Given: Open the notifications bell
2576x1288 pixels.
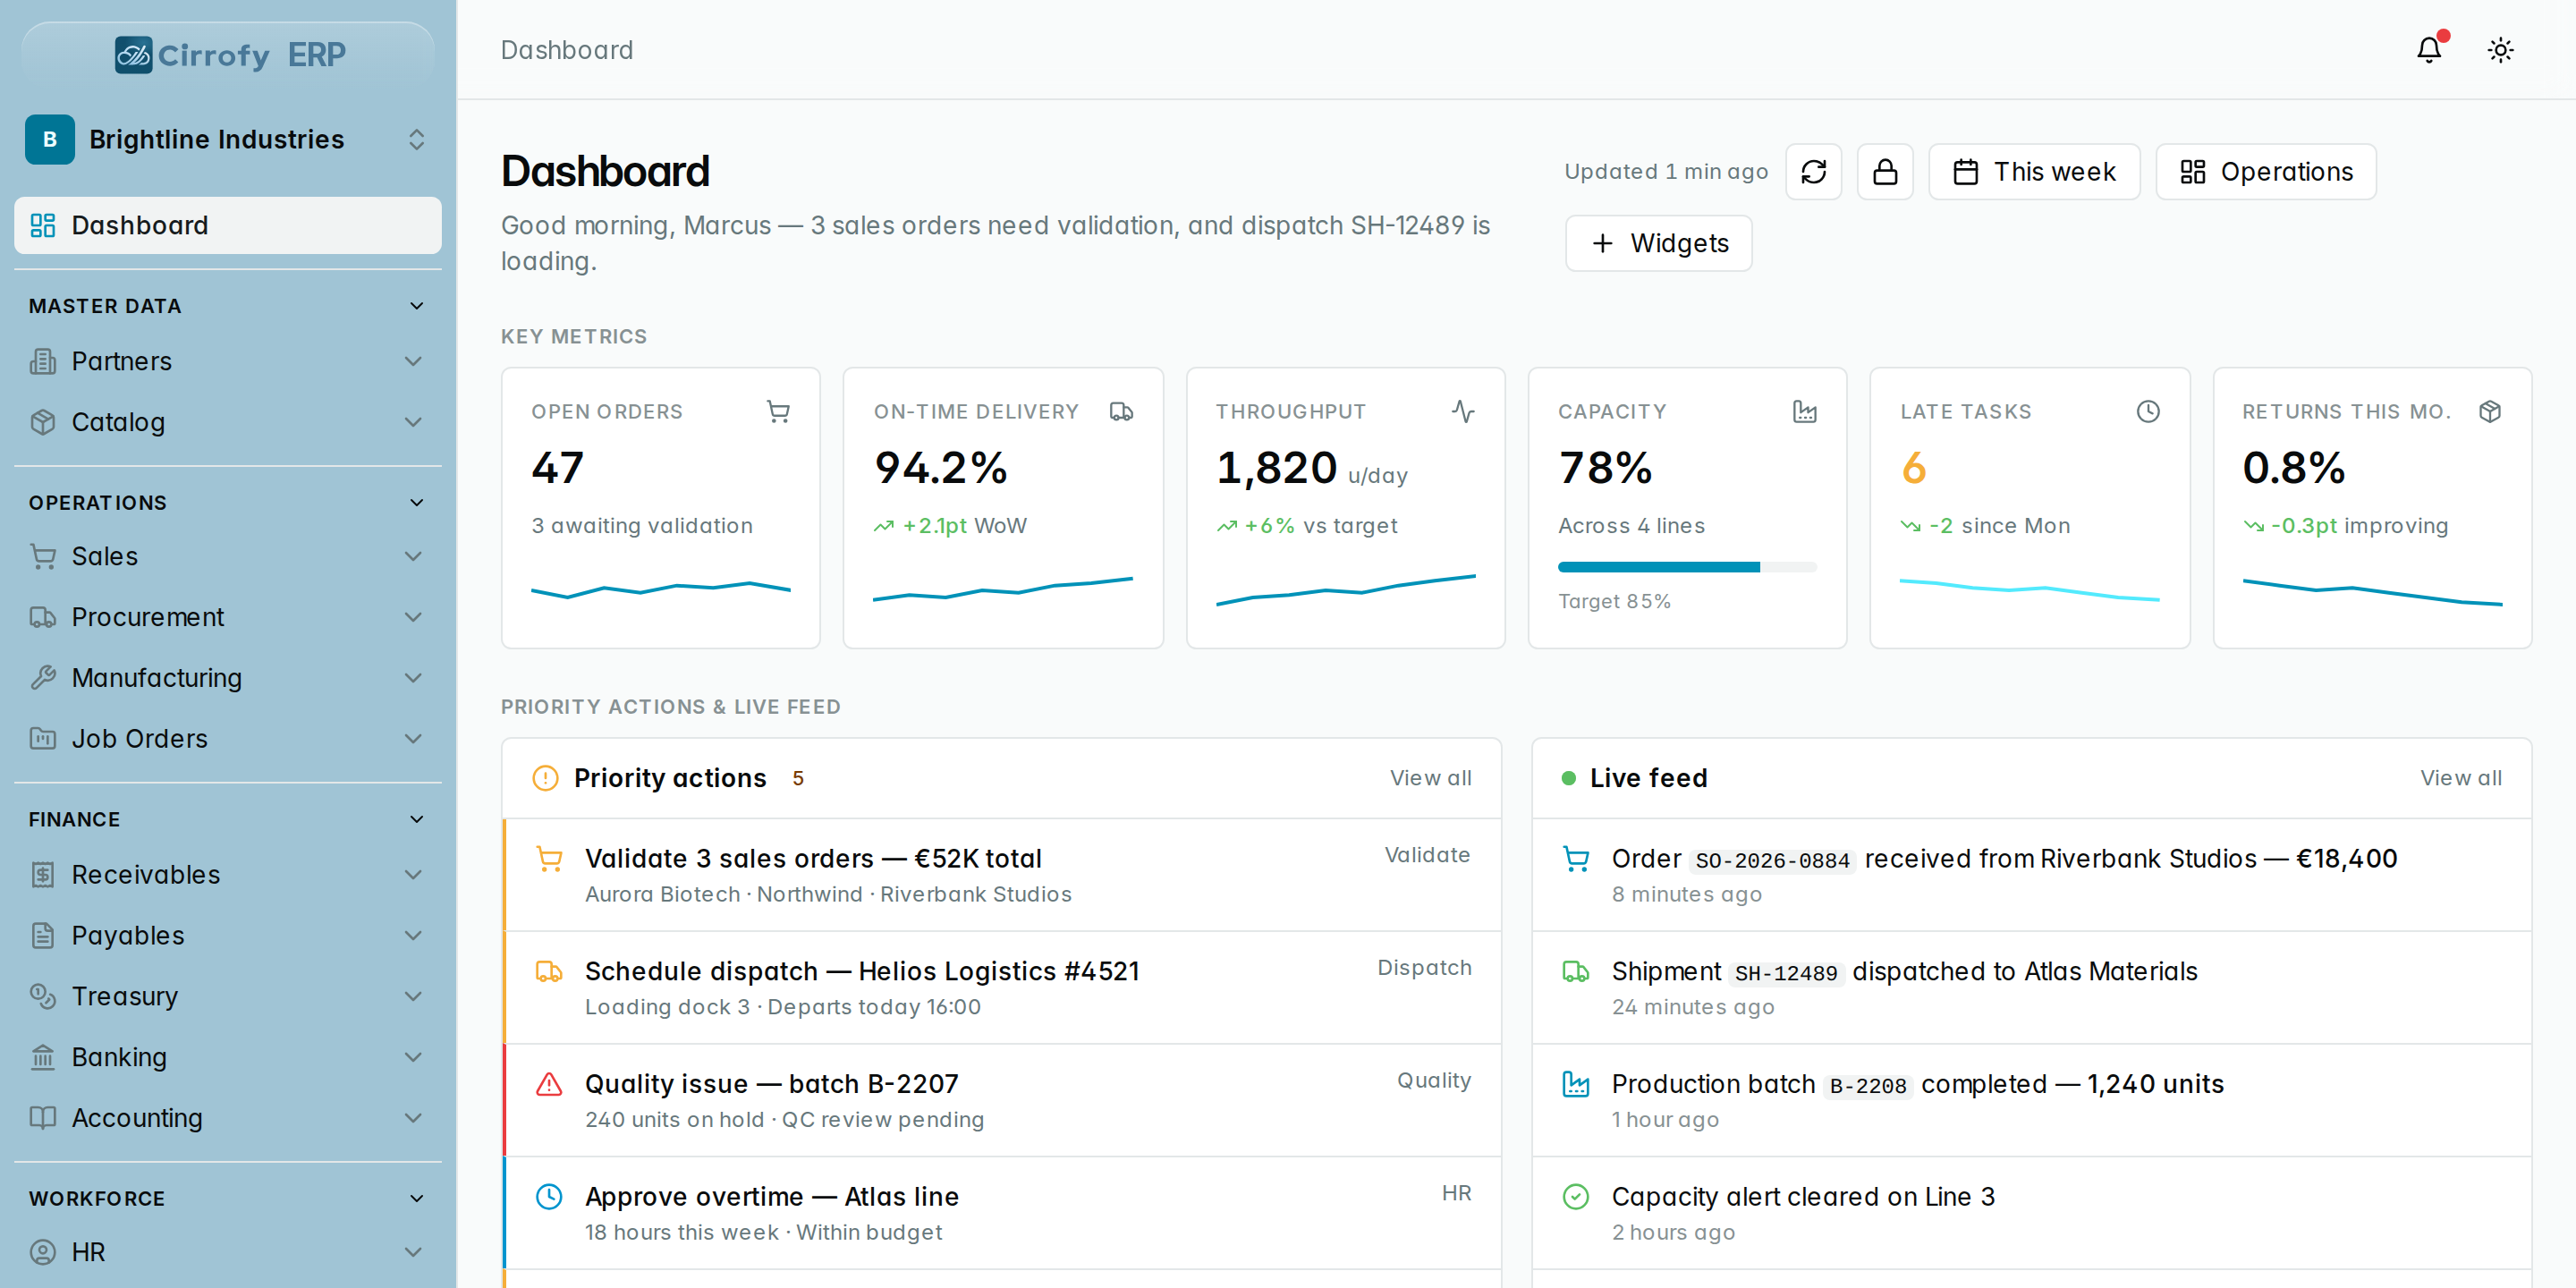Looking at the screenshot, I should [x=2429, y=50].
